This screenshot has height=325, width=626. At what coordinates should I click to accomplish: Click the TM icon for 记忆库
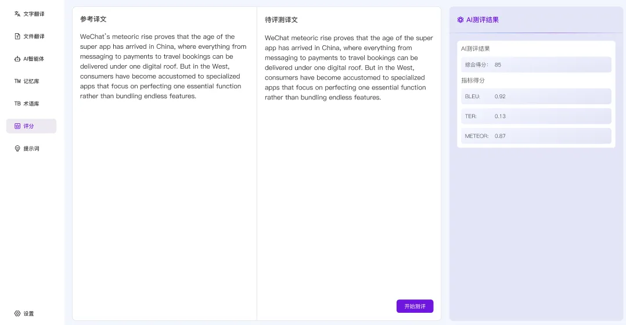pos(17,81)
